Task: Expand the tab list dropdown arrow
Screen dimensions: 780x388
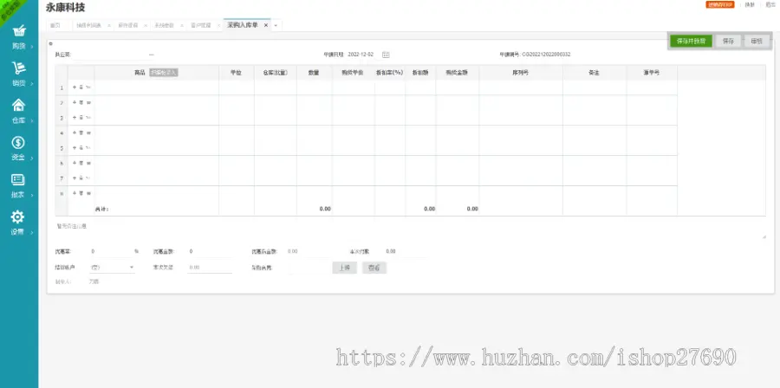Action: (276, 25)
